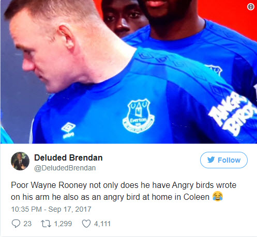Follow the Deluded Brendan account

click(224, 160)
